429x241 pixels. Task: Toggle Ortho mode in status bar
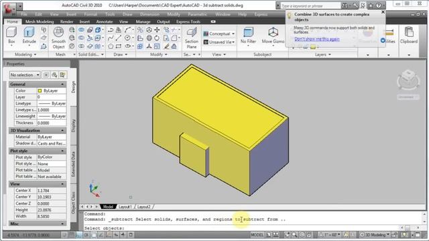[79, 235]
